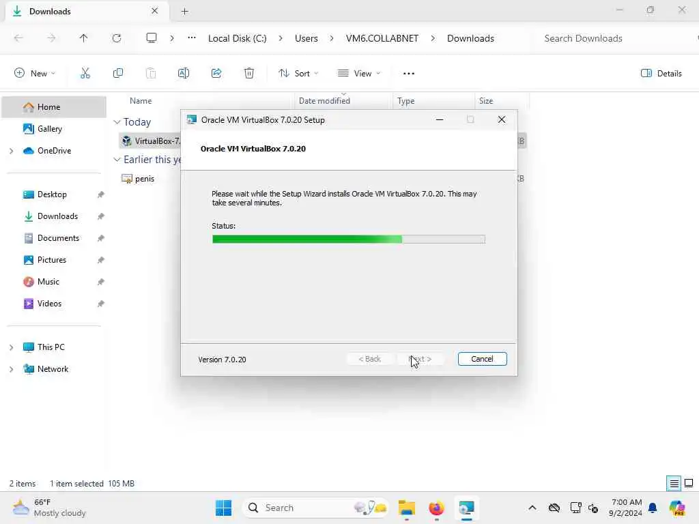Click the taskbar Search box

(x=315, y=508)
